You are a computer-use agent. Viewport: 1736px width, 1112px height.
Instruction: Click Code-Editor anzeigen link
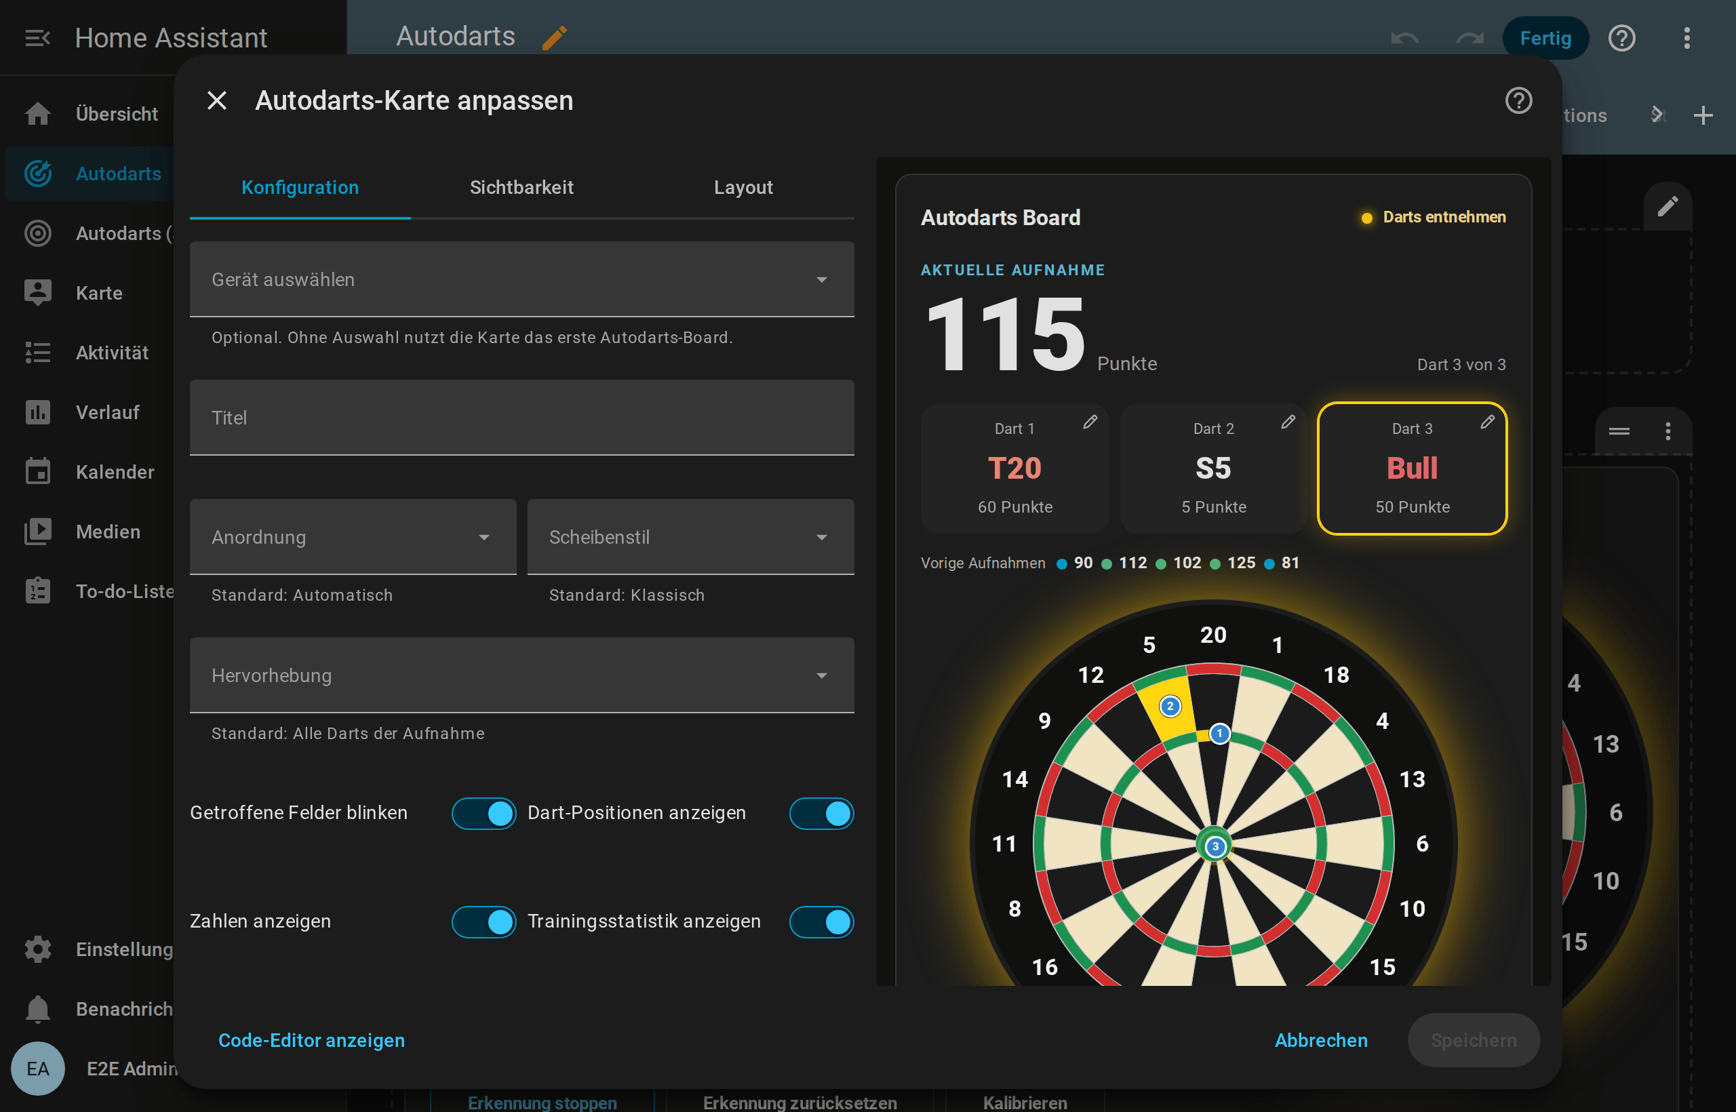tap(311, 1041)
